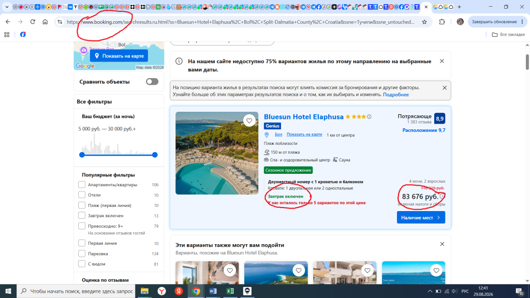This screenshot has height=298, width=530.
Task: Check the Апартаменты/квартиры filter
Action: (82, 185)
